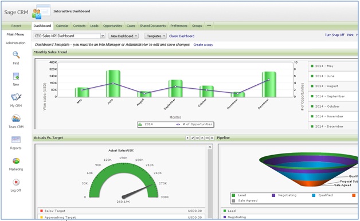360x221 pixels.
Task: Click Negotiating swatch in pipeline legend
Action: coord(273,195)
